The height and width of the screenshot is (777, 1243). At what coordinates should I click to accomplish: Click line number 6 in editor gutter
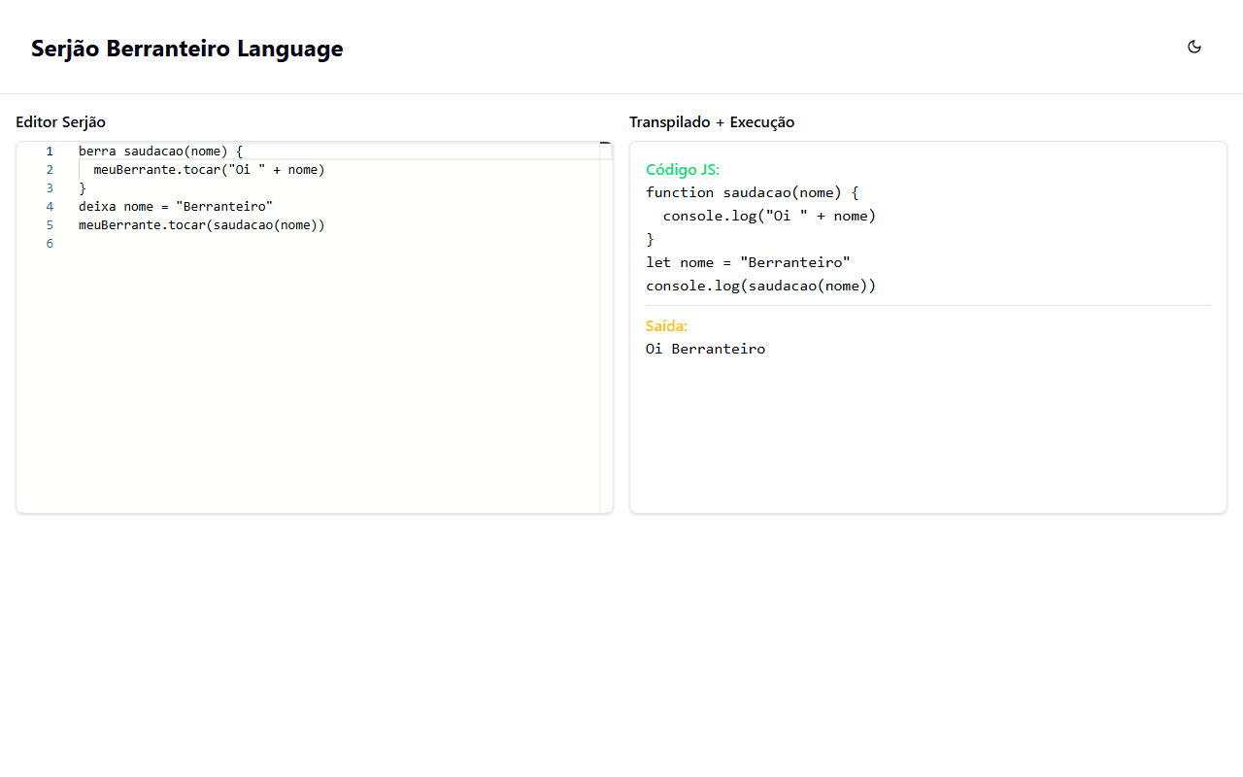[x=50, y=244]
